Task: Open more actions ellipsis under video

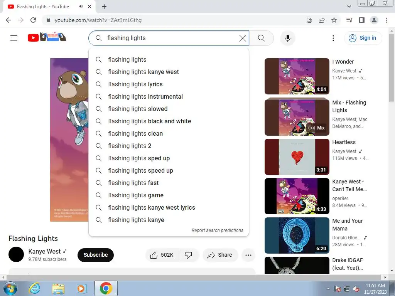Action: [x=248, y=255]
